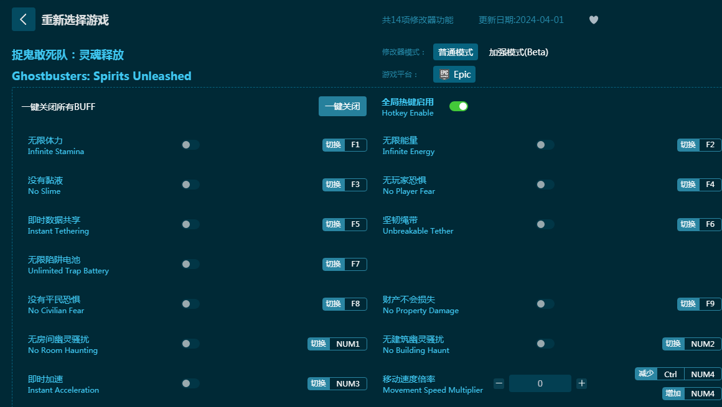Click the Movement Speed Multiplier value field
722x407 pixels.
tap(540, 383)
